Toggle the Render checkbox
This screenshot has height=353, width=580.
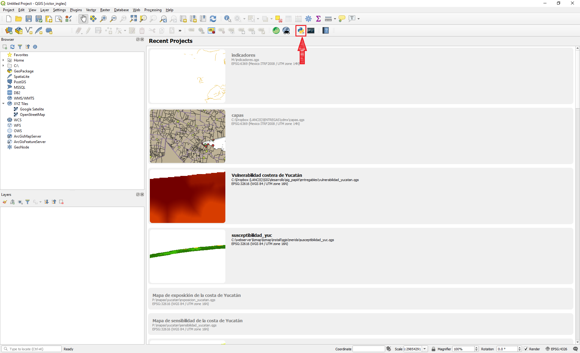(526, 349)
